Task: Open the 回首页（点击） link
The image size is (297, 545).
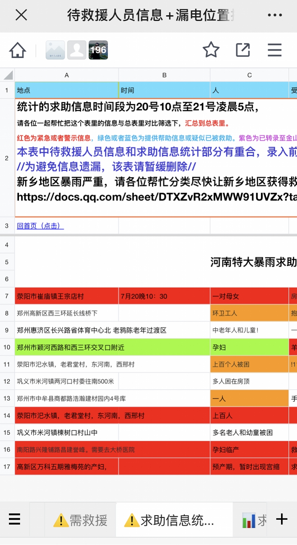Action: [40, 225]
